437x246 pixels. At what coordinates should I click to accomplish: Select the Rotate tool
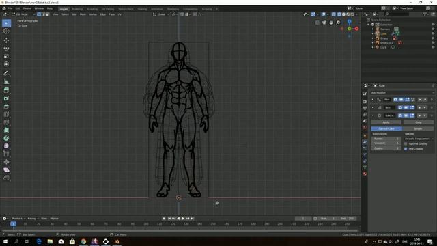(6, 48)
